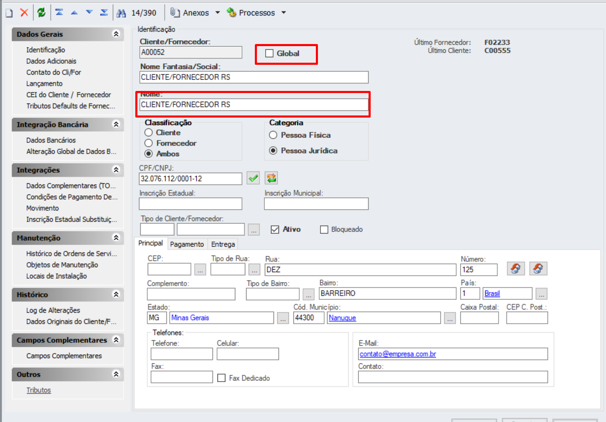Open the binoculars search icon
The height and width of the screenshot is (422, 606).
(x=121, y=13)
